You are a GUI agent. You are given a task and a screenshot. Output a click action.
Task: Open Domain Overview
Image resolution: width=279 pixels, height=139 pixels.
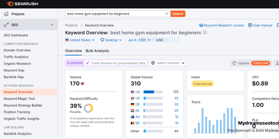(x=17, y=50)
